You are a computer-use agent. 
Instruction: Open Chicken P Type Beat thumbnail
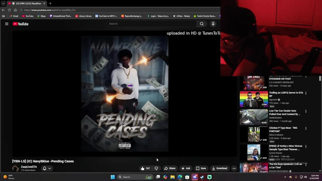[254, 134]
